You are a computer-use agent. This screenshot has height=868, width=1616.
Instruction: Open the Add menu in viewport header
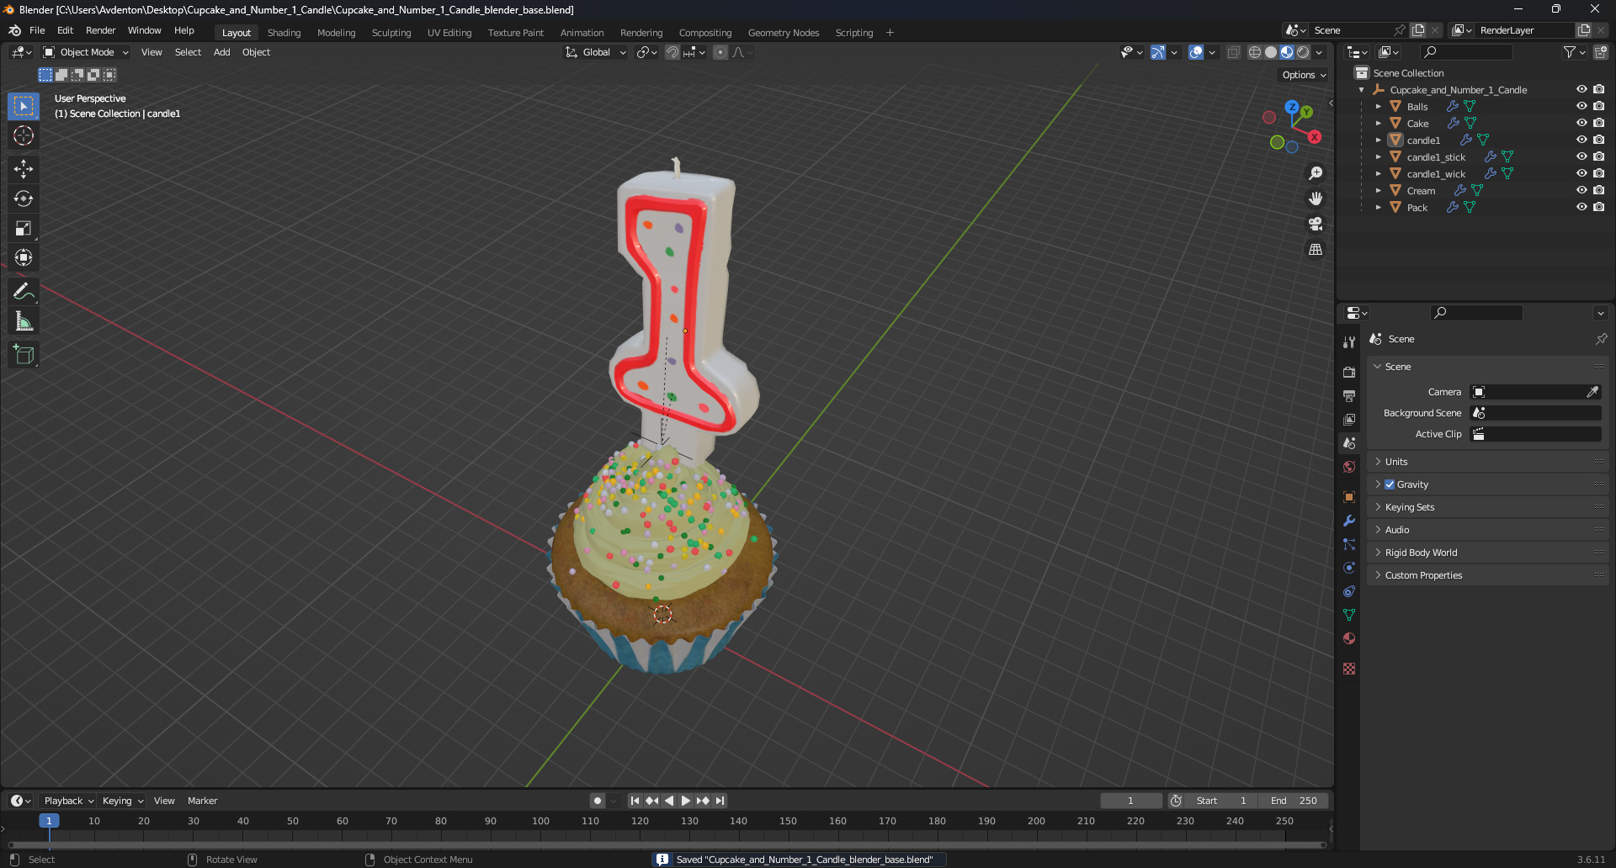[x=221, y=52]
